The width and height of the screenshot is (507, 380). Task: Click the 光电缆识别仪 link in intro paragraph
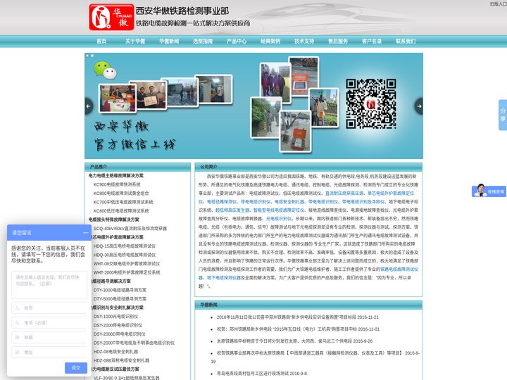click(x=279, y=218)
